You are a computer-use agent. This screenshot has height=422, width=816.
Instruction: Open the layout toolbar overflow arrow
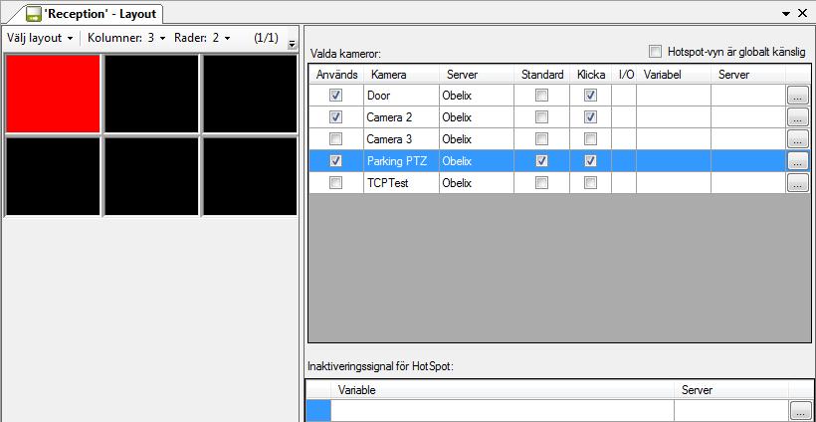(x=292, y=44)
